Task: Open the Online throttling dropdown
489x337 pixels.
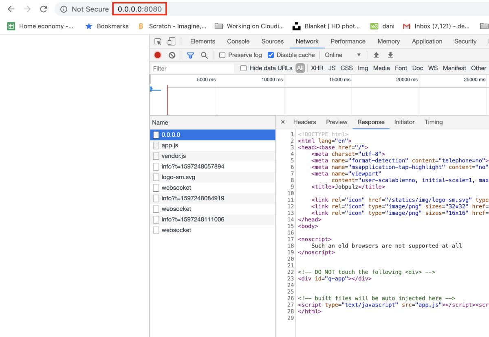Action: (x=343, y=55)
